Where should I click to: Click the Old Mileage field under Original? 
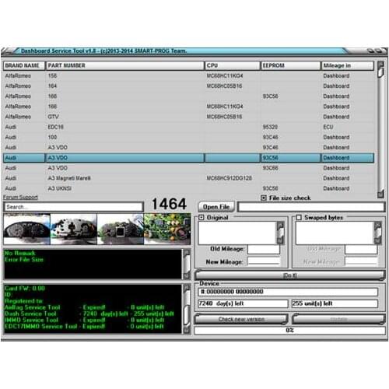tap(264, 249)
